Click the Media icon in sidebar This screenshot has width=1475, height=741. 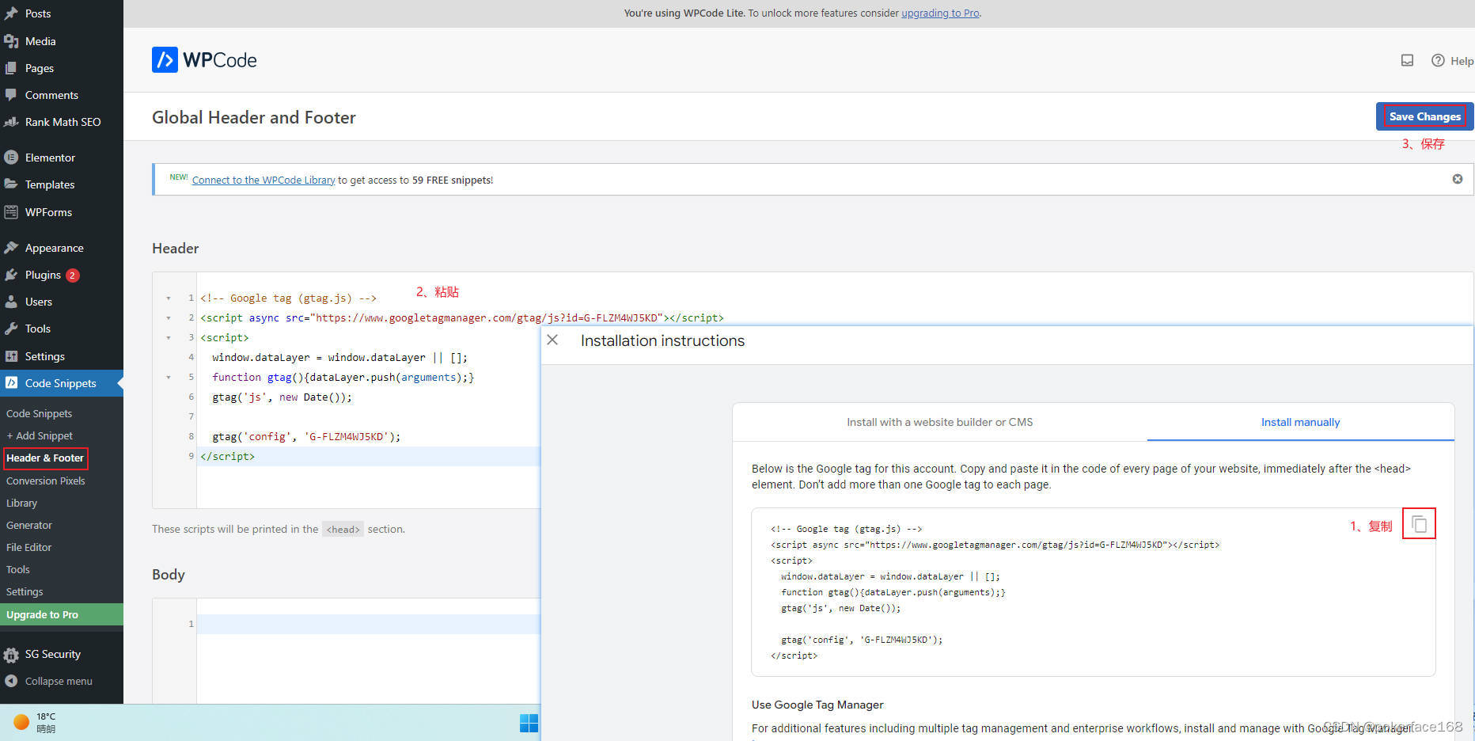click(11, 41)
